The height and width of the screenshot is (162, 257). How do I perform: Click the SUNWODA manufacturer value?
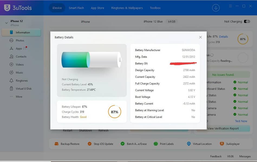tap(188, 50)
